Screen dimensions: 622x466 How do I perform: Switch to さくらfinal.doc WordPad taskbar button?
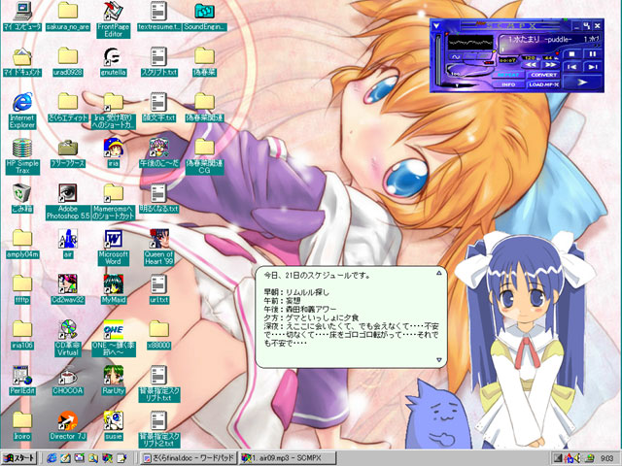189,458
